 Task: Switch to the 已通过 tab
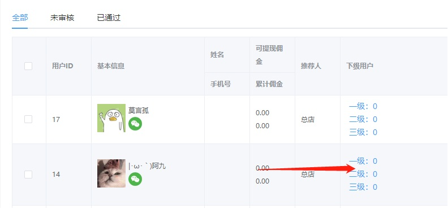coord(109,18)
